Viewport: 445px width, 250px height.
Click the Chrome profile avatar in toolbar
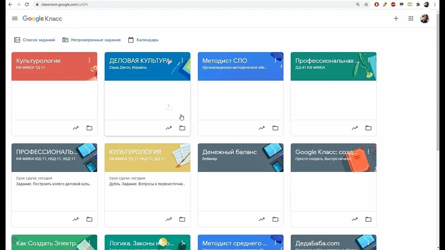[427, 5]
